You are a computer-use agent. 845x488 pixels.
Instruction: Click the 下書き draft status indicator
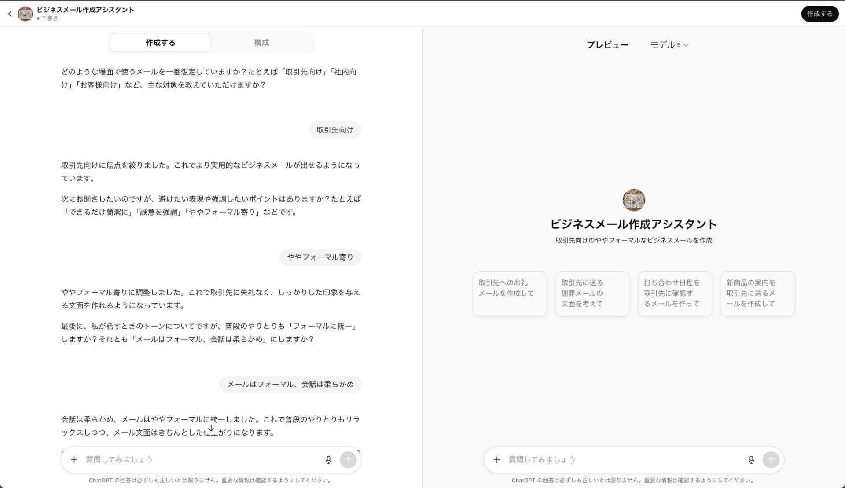(x=50, y=18)
